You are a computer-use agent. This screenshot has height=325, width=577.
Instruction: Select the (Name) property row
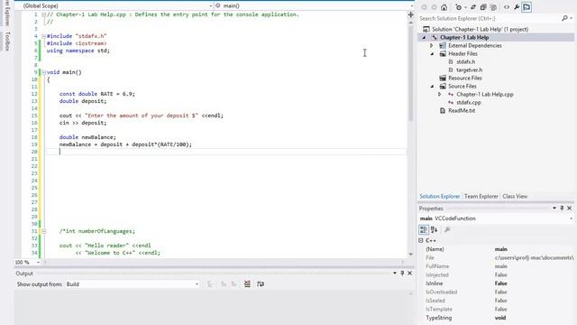click(x=496, y=249)
